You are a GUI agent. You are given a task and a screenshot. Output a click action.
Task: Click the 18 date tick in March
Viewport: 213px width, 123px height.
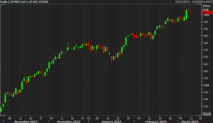tap(200, 118)
